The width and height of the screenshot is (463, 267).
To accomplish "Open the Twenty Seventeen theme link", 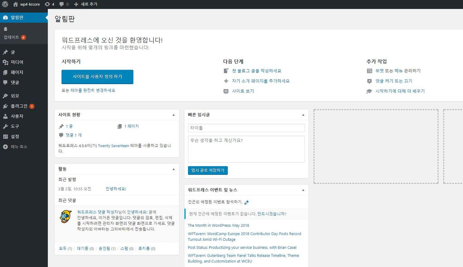I will (113, 146).
